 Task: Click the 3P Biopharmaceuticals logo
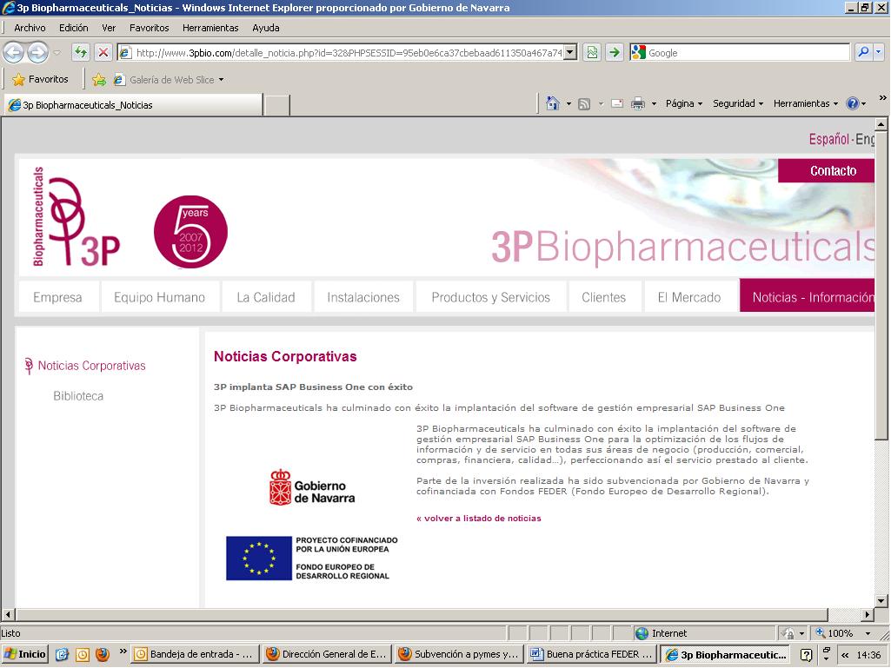76,216
